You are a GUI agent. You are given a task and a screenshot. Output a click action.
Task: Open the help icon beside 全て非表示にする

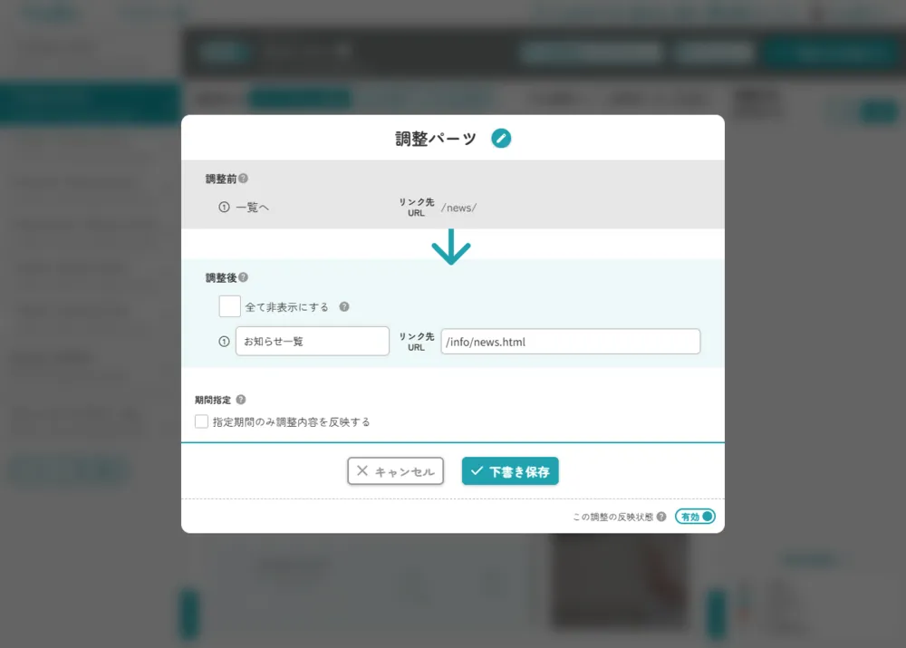tap(344, 307)
